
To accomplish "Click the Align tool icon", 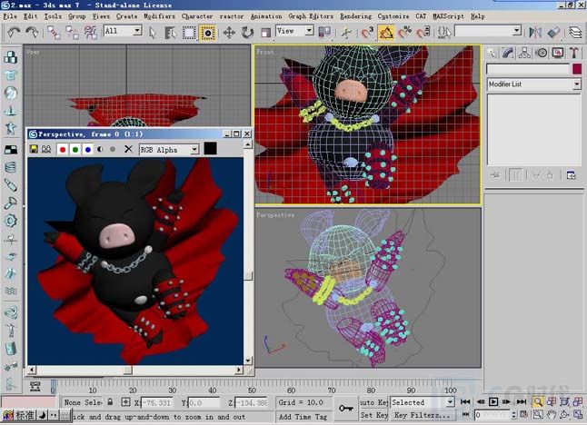I will click(x=553, y=33).
